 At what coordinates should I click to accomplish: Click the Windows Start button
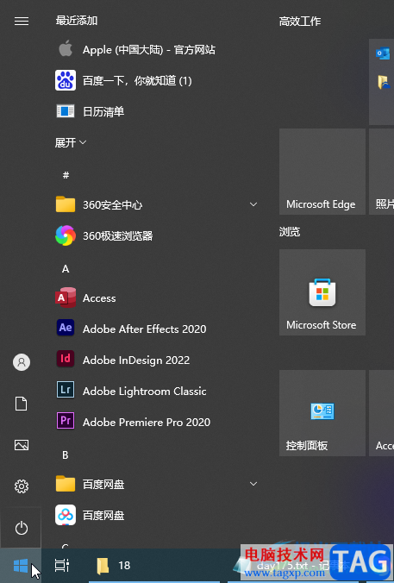click(x=21, y=566)
